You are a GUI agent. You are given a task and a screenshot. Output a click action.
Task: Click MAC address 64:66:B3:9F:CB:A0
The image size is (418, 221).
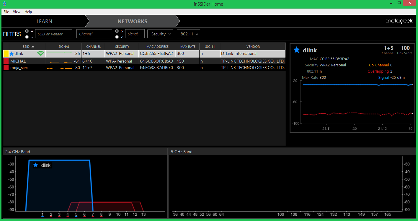point(156,61)
